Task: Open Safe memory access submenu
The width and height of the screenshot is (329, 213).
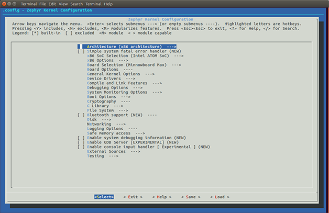Action: [x=116, y=133]
